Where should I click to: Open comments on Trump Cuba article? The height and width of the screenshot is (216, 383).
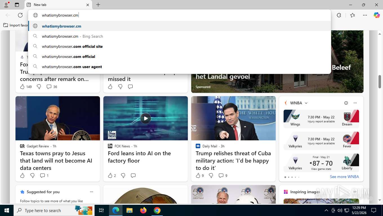tap(223, 175)
